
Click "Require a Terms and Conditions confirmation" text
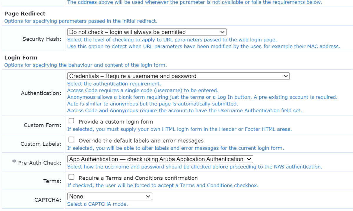pyautogui.click(x=138, y=178)
